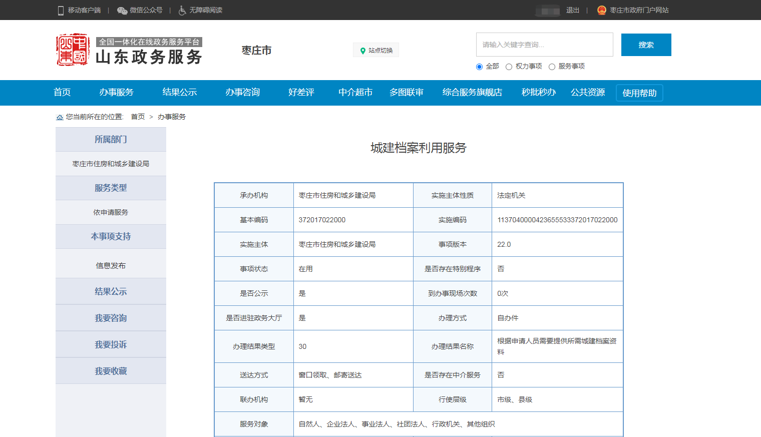This screenshot has width=761, height=437.
Task: Click the mobile client phone icon
Action: pos(61,11)
